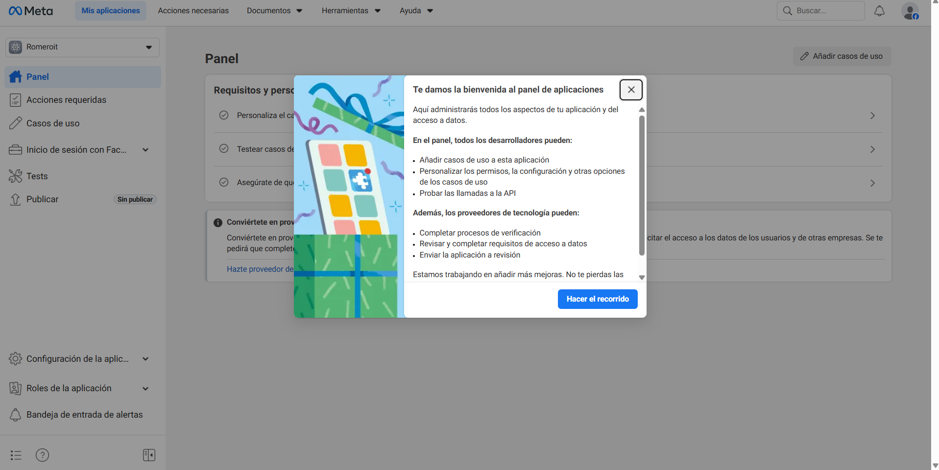The height and width of the screenshot is (470, 939).
Task: Click the search magnifier icon
Action: tap(788, 11)
